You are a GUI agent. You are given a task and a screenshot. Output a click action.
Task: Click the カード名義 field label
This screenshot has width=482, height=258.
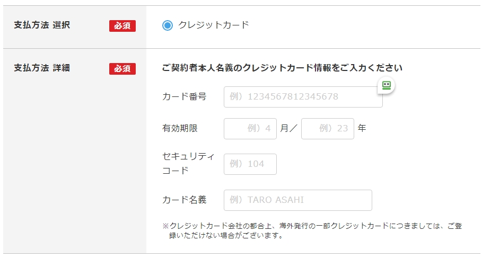click(185, 200)
